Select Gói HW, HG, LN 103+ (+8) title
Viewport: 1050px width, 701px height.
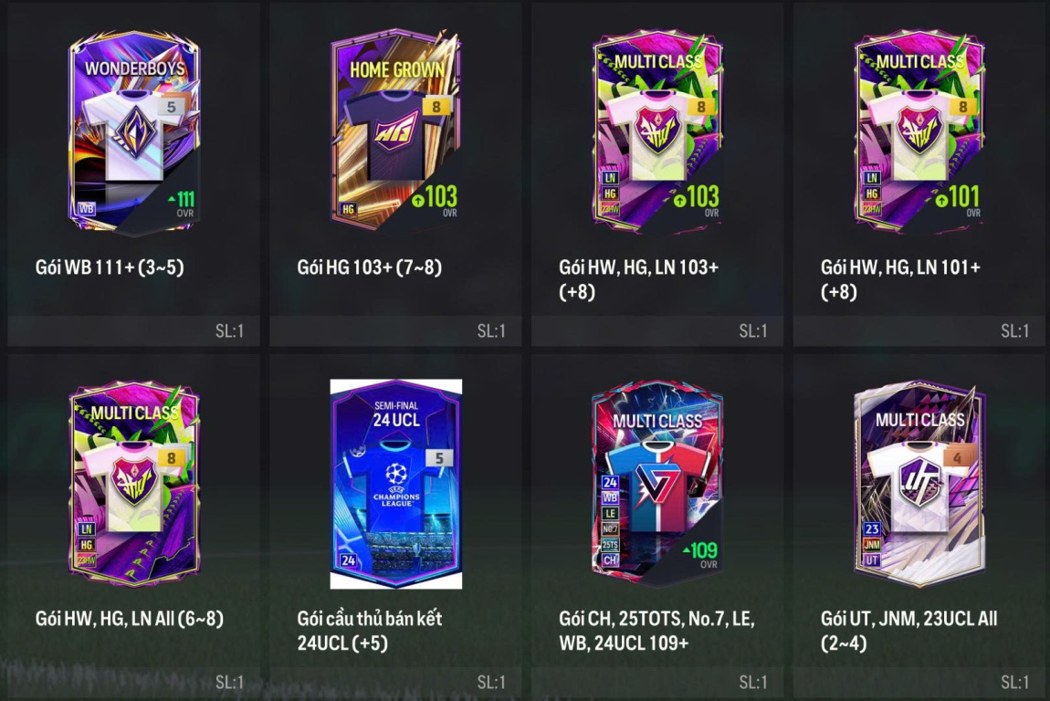click(x=639, y=279)
